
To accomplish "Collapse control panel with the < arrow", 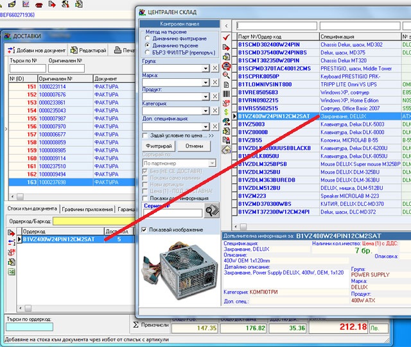I will pyautogui.click(x=227, y=26).
